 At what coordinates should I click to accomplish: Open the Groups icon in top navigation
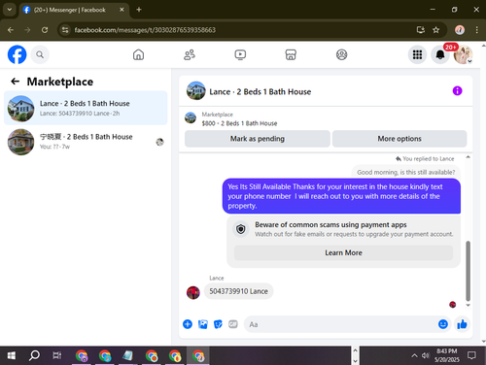point(341,54)
